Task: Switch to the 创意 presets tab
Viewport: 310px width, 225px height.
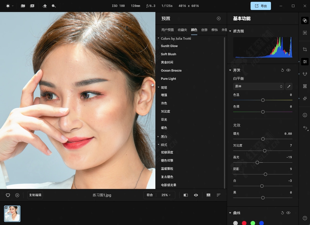Action: pyautogui.click(x=204, y=30)
